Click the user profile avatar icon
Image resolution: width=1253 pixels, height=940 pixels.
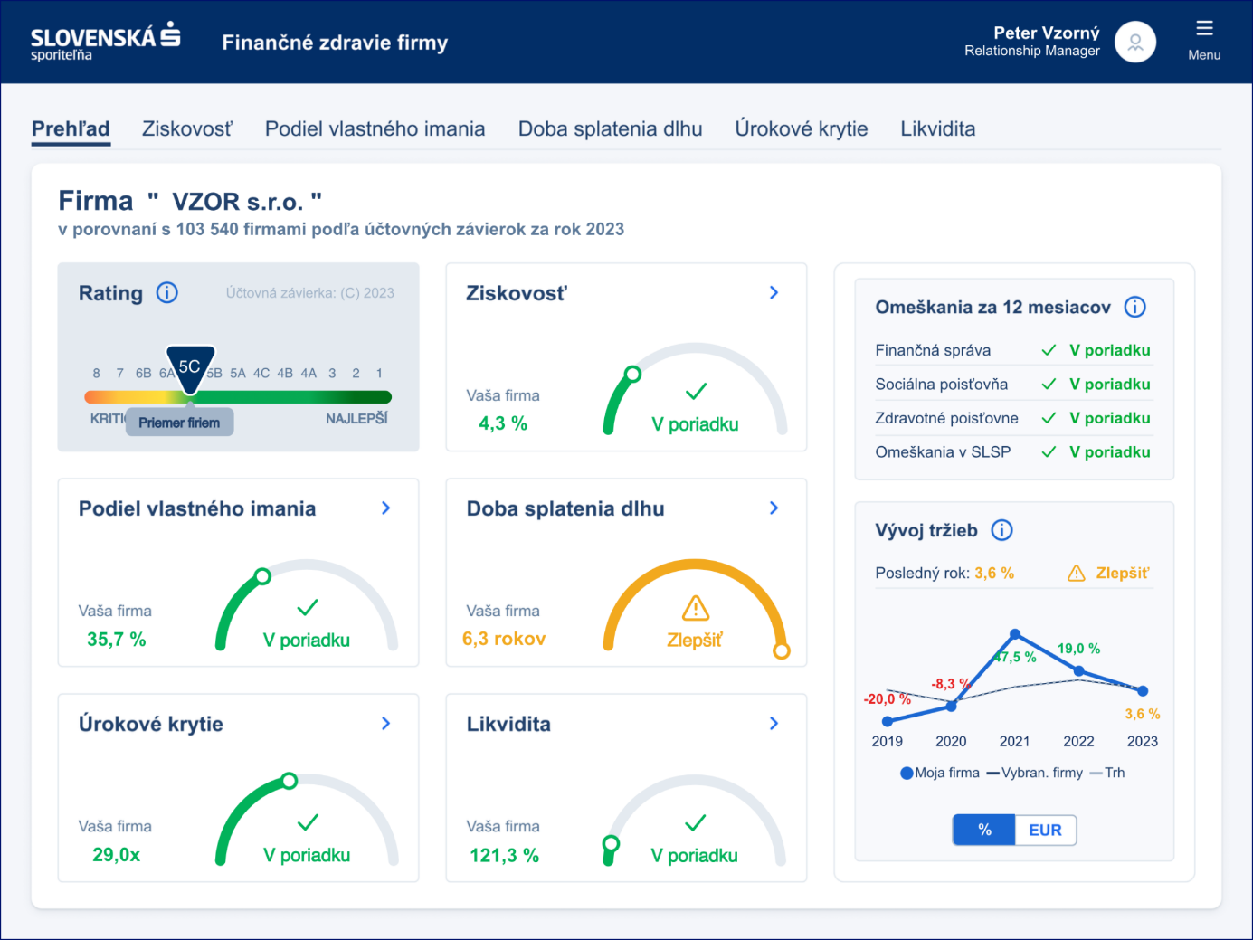pyautogui.click(x=1134, y=42)
